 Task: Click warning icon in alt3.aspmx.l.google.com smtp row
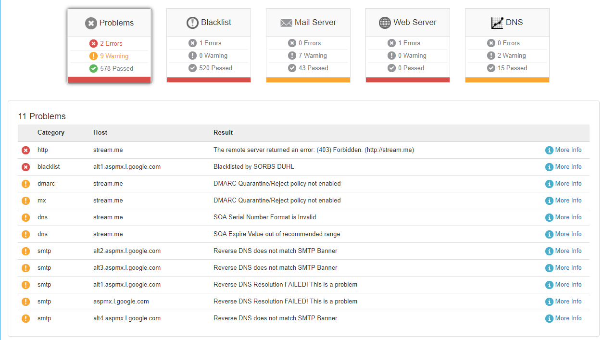(26, 268)
